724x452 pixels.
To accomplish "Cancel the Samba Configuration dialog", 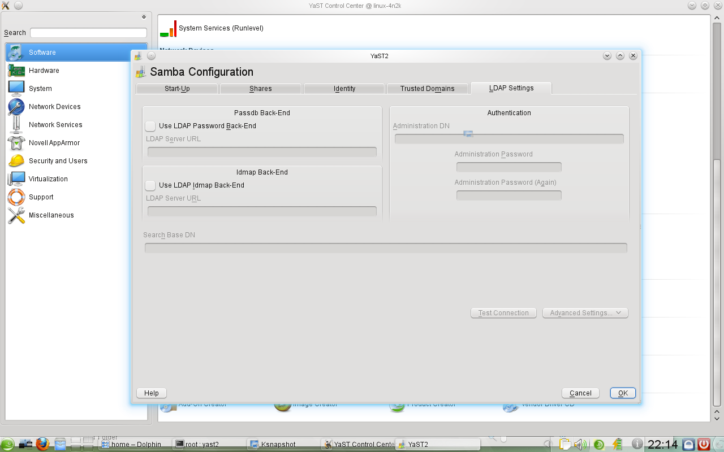I will 580,393.
